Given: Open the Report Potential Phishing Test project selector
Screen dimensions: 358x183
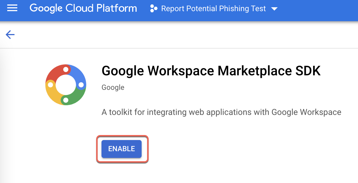Looking at the screenshot, I should pyautogui.click(x=214, y=9).
